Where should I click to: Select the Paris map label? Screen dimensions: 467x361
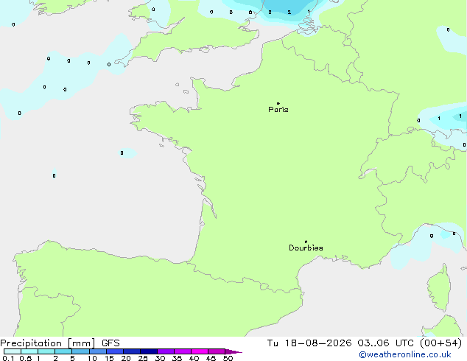[x=278, y=110]
